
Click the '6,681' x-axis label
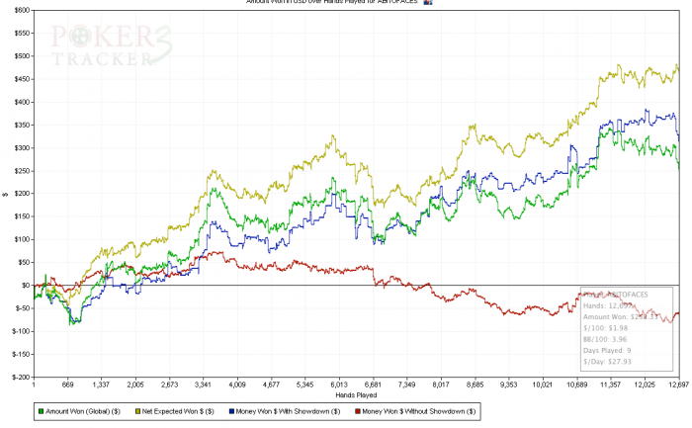(x=373, y=385)
